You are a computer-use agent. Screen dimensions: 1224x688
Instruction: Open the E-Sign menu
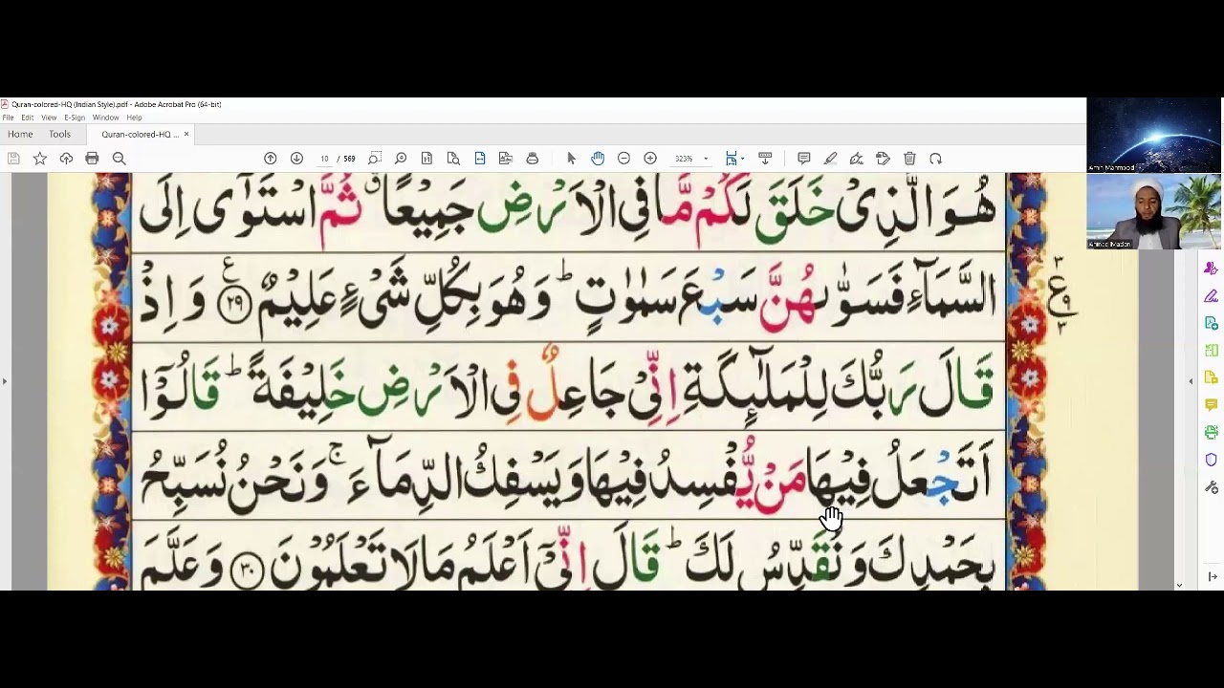click(75, 118)
